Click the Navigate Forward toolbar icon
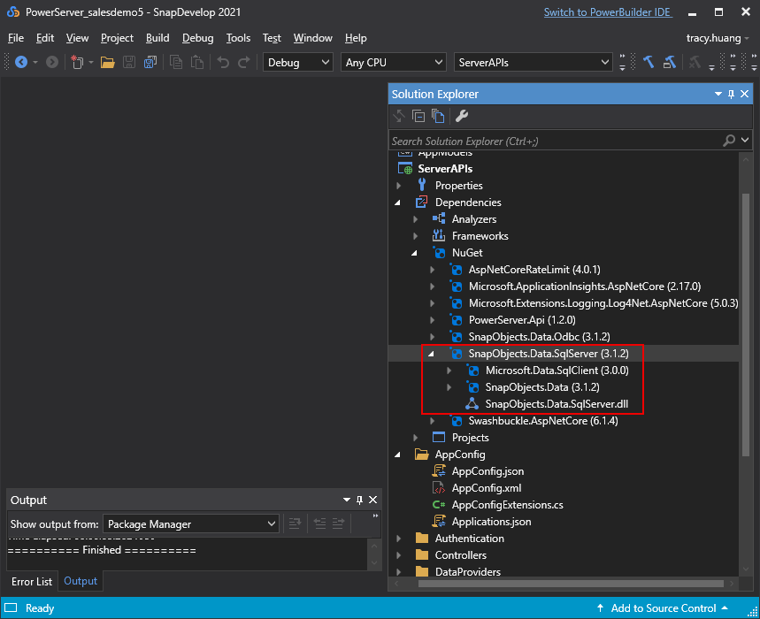The height and width of the screenshot is (619, 760). [x=52, y=62]
